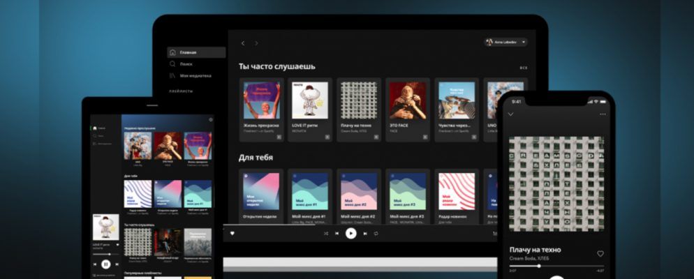Open settings gear on the tablet

(x=211, y=119)
